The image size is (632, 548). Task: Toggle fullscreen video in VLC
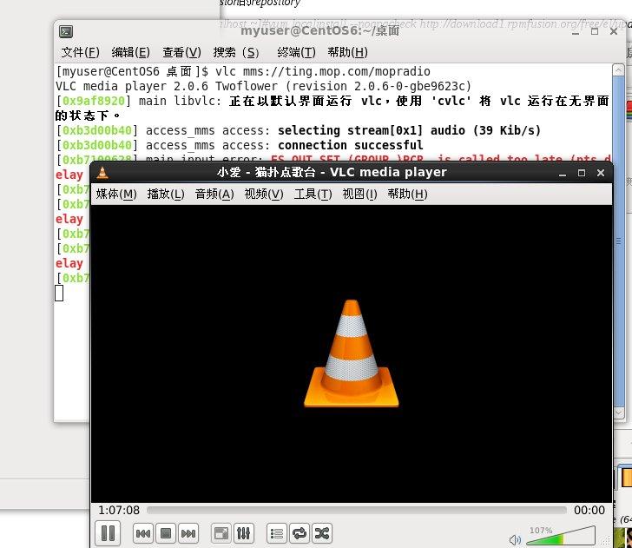(x=221, y=534)
